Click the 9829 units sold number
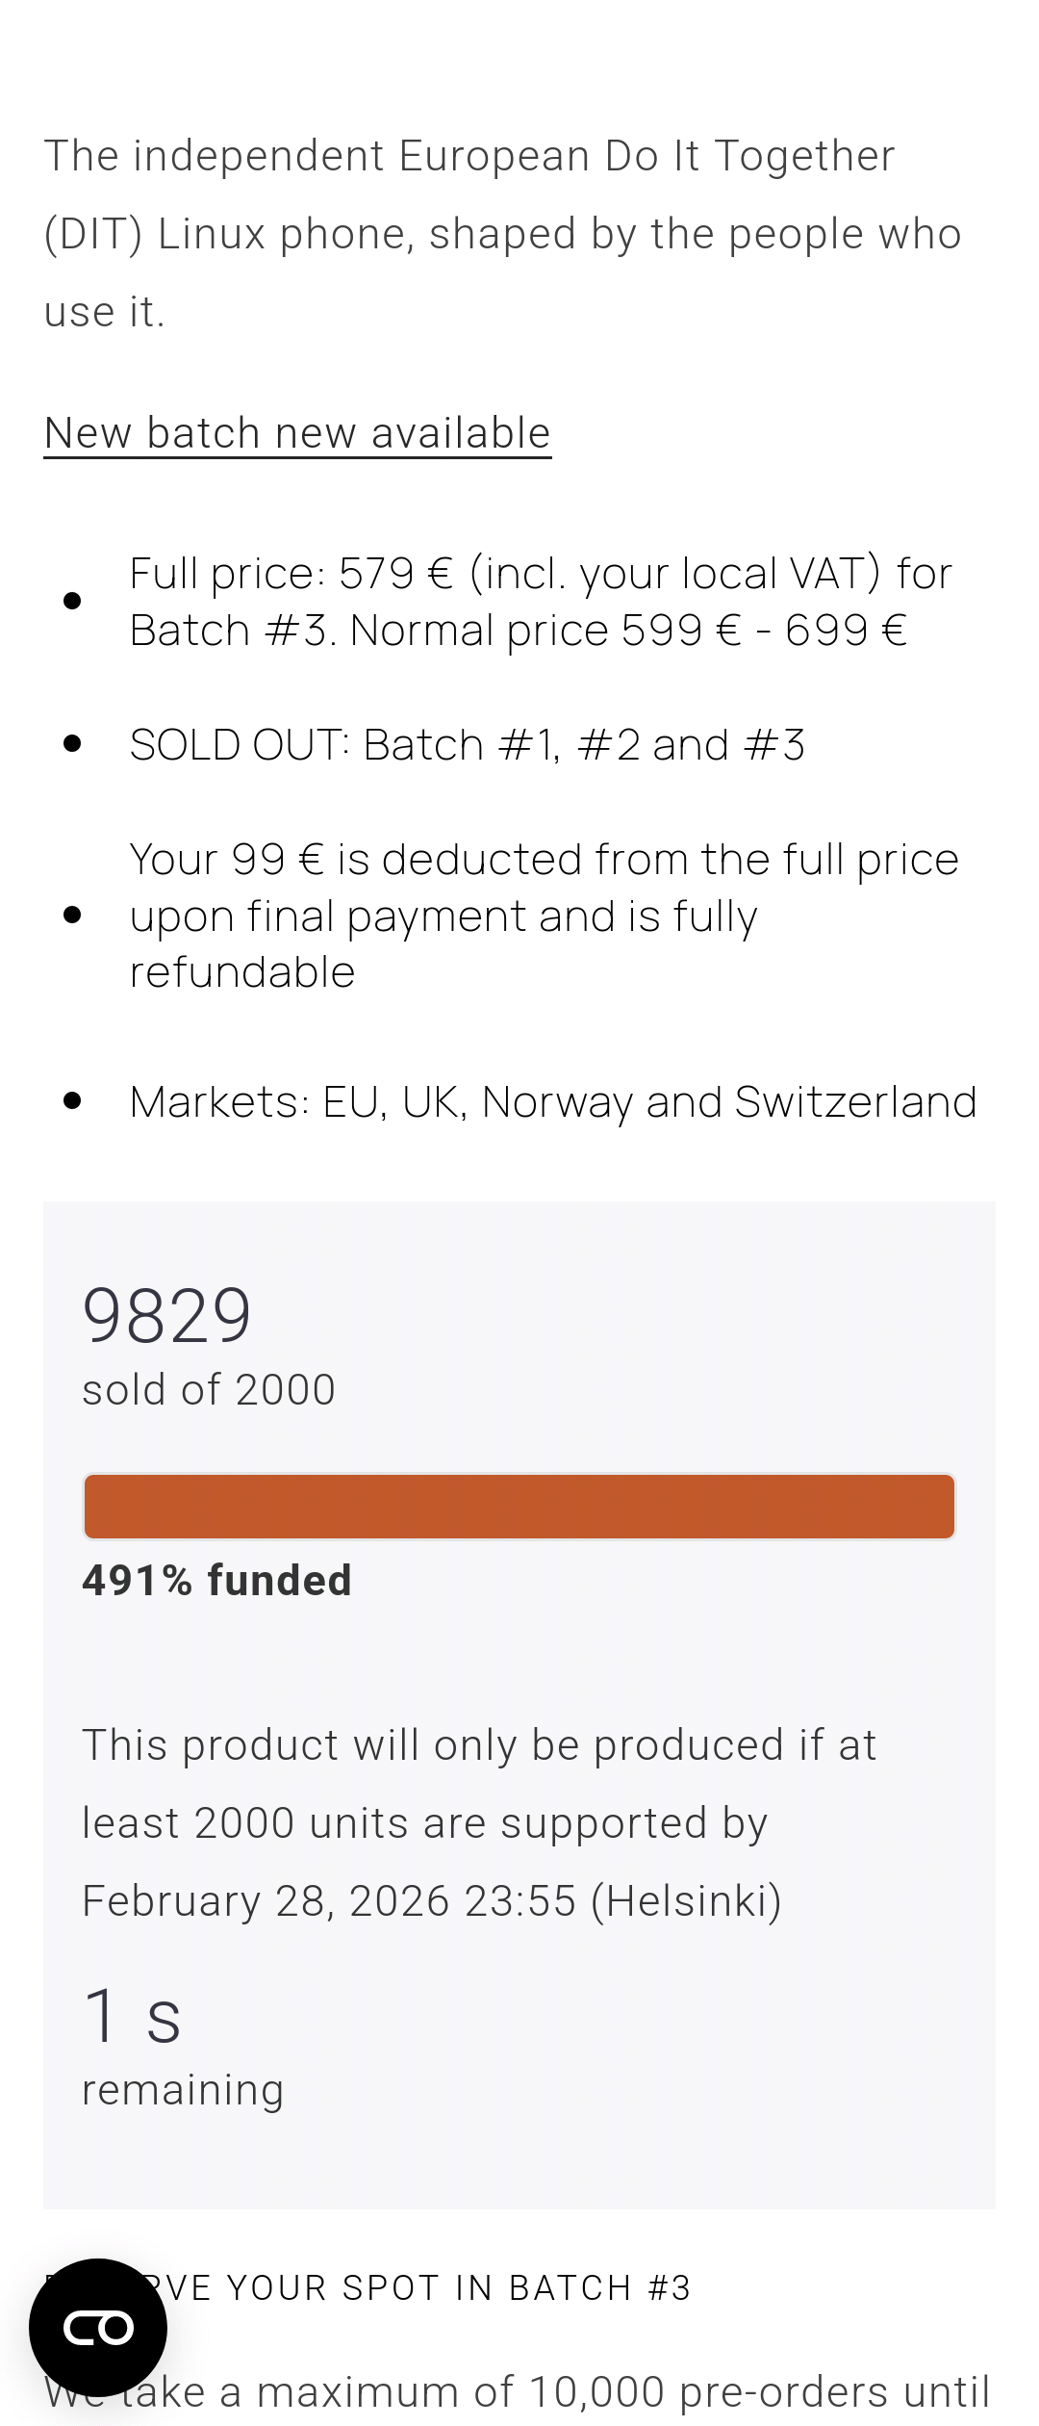This screenshot has height=2426, width=1039. click(167, 1315)
